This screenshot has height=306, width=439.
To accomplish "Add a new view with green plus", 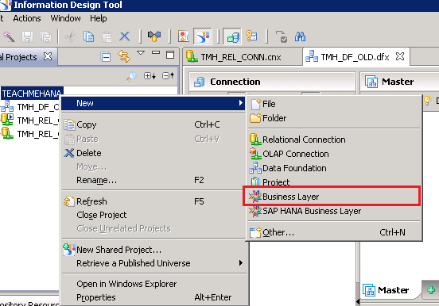I will click(x=430, y=290).
